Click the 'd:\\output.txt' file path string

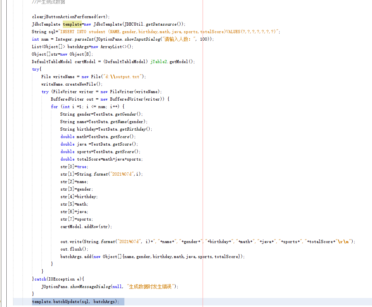click(x=123, y=77)
